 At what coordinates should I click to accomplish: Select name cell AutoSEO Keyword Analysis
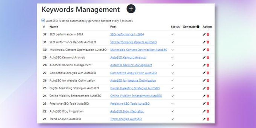(x=67, y=57)
